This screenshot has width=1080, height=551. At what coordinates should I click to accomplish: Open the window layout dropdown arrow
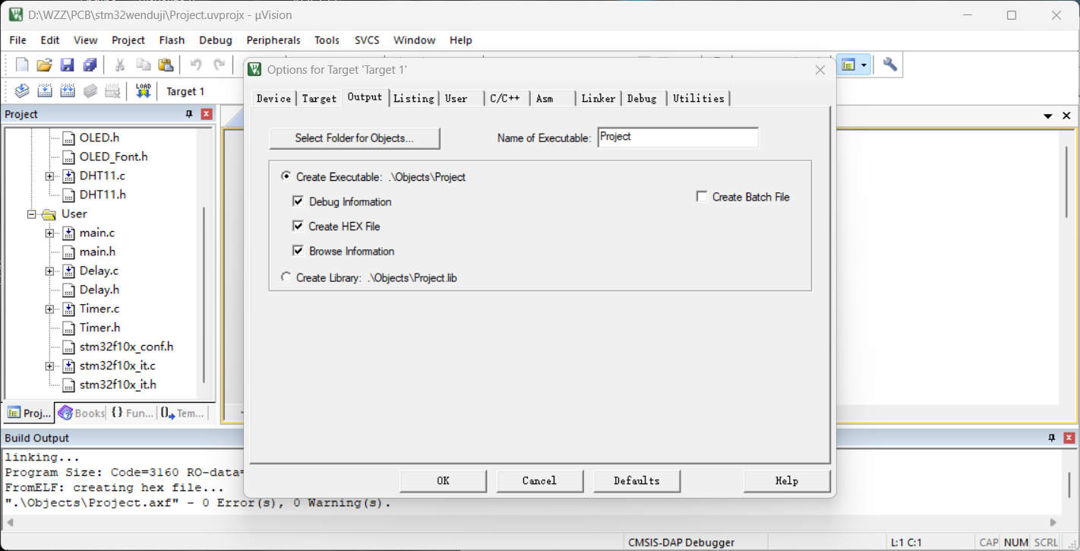pyautogui.click(x=864, y=65)
